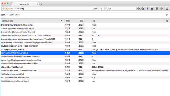Click value 5 in usageThresholdGB row
The width and height of the screenshot is (170, 96).
click(92, 39)
